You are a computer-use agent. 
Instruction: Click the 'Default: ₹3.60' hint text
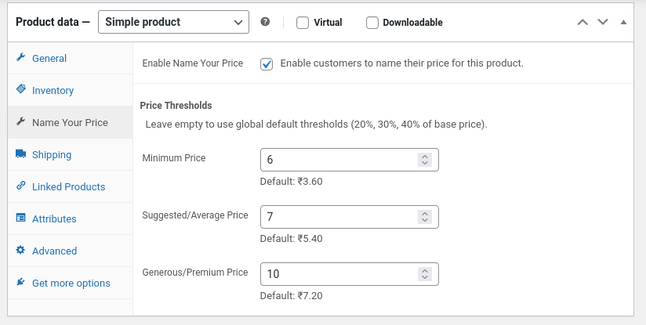tap(292, 182)
